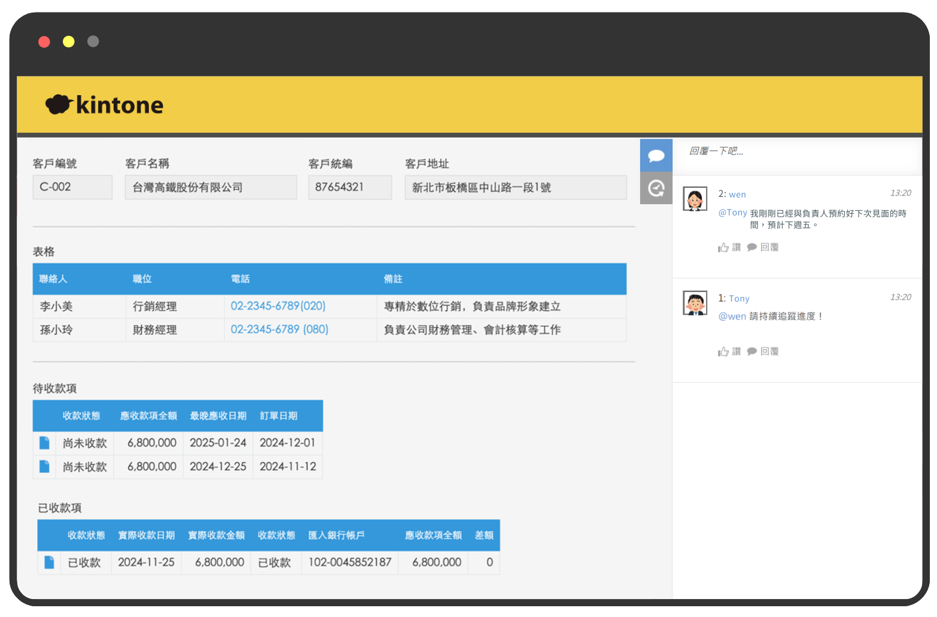This screenshot has width=937, height=617.
Task: Select the order date 2024-12-01
Action: coord(288,443)
